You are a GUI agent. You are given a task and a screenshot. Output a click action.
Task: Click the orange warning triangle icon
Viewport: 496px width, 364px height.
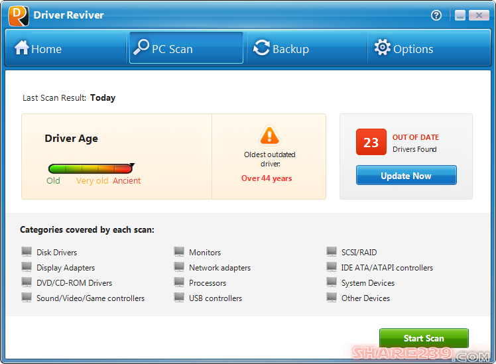coord(269,135)
